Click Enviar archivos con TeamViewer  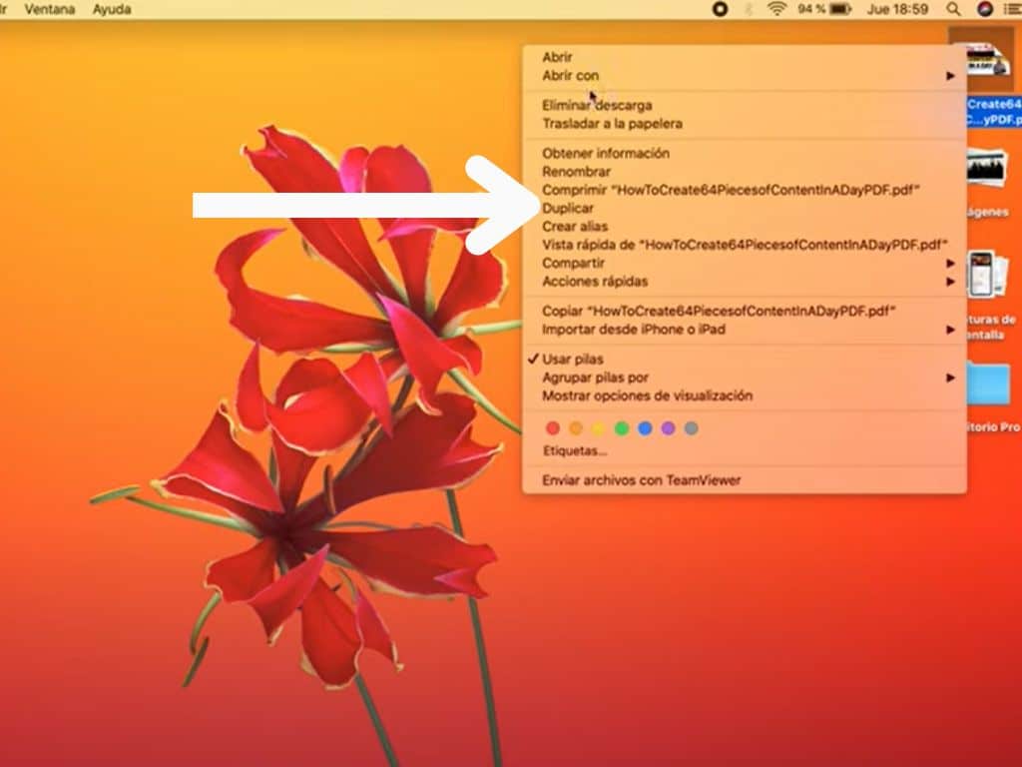641,480
